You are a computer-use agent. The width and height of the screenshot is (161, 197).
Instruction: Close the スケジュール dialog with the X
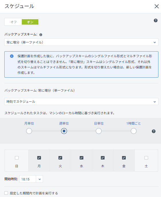[157, 6]
